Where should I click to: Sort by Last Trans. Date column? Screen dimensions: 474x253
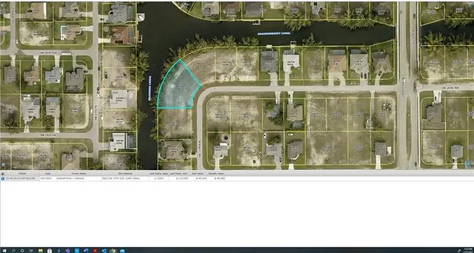159,174
